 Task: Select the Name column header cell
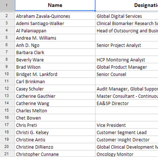pyautogui.click(x=55, y=5)
